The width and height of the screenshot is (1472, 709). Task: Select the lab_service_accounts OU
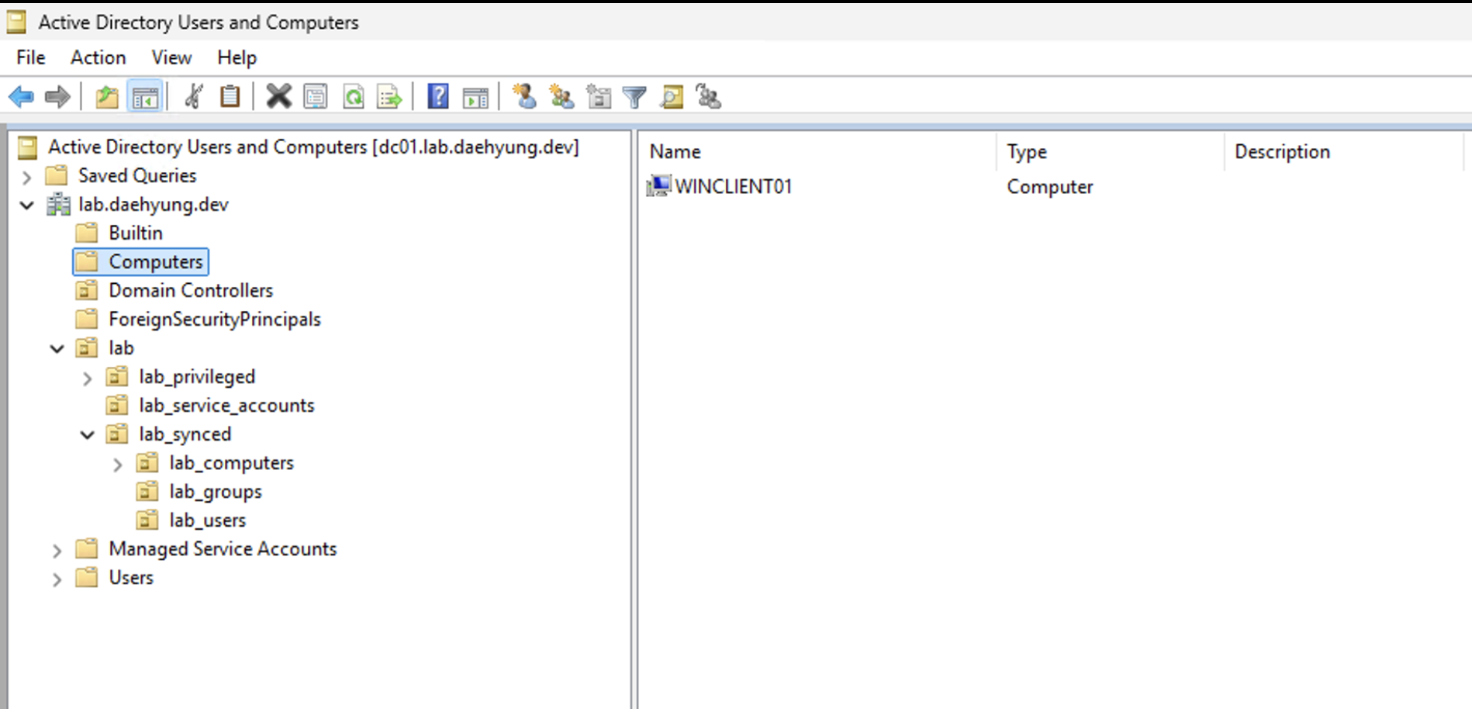point(226,406)
